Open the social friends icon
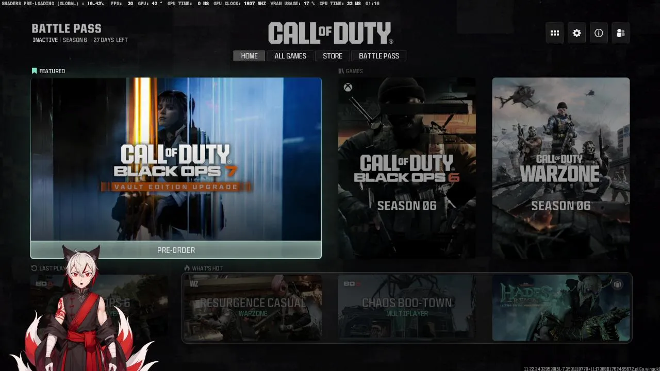660x371 pixels. click(621, 33)
